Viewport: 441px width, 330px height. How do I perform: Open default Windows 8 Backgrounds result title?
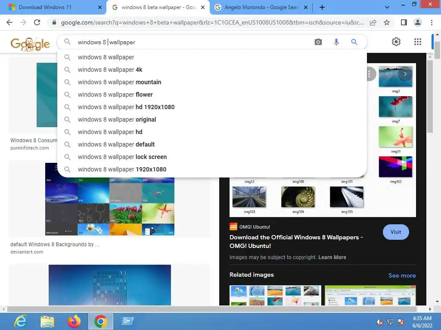[x=55, y=244]
